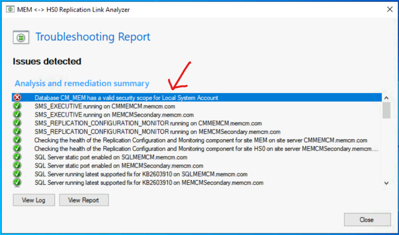Click the Troubleshooting Report header icon
The height and width of the screenshot is (235, 399).
tap(21, 37)
